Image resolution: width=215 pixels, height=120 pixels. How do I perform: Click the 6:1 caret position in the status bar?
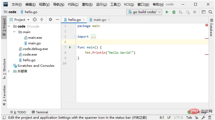point(162,118)
